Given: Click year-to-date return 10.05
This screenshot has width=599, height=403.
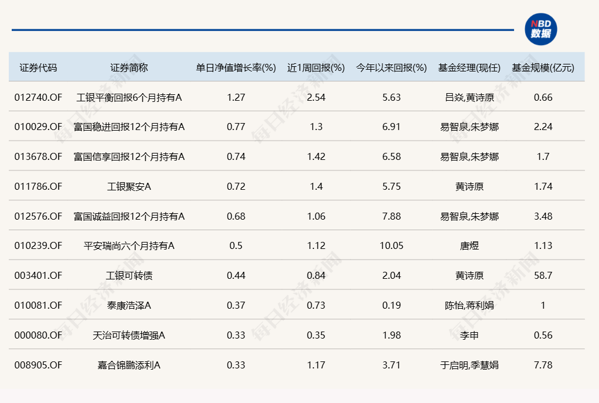Looking at the screenshot, I should coord(392,245).
